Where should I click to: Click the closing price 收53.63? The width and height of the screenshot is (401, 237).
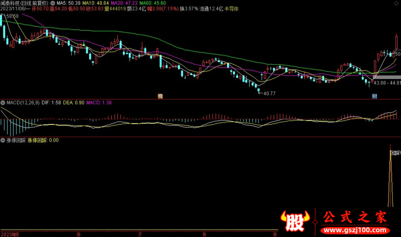pos(95,8)
